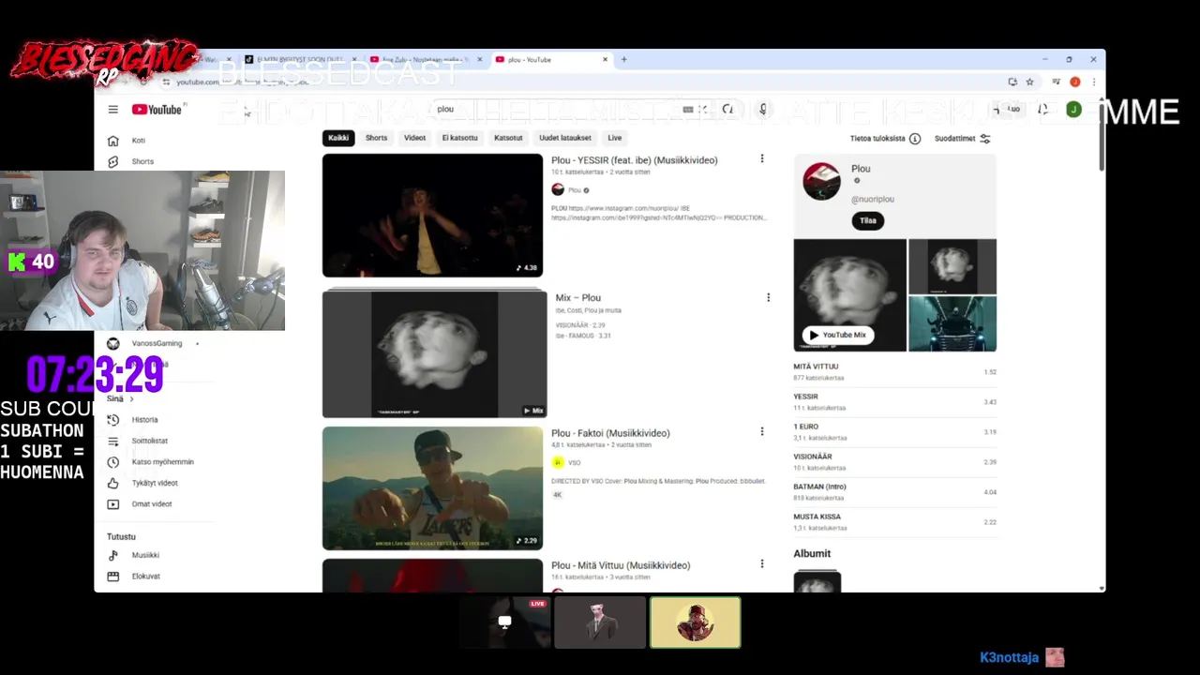Open Koti in the sidebar
The height and width of the screenshot is (675, 1200).
[138, 141]
